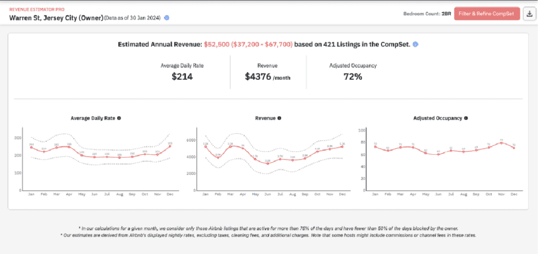Click the $52,500 estimated annual revenue figure

coord(216,45)
